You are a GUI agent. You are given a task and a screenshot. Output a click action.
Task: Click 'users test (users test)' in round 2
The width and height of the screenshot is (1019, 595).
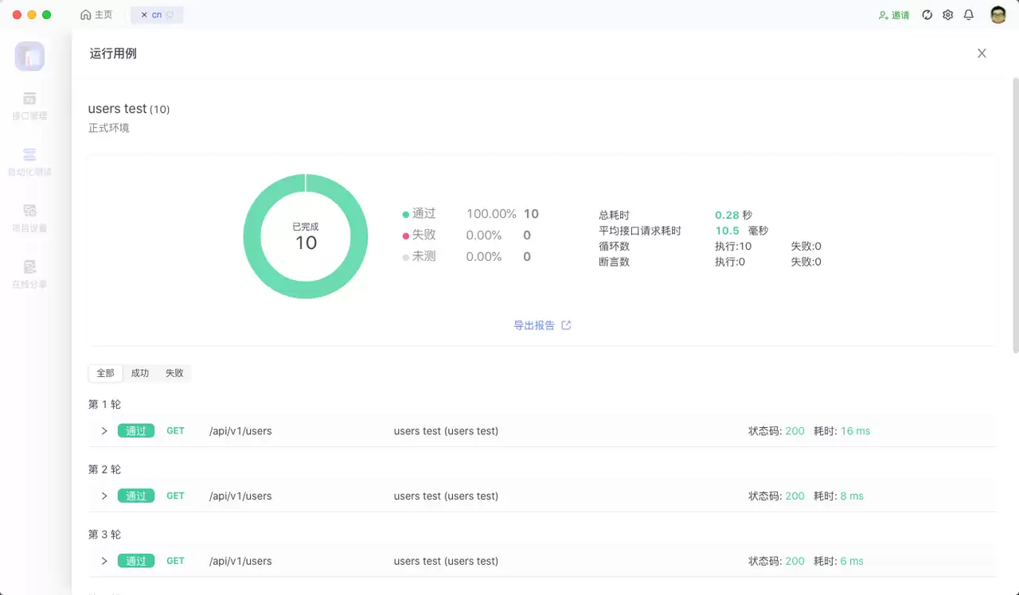[x=446, y=496]
